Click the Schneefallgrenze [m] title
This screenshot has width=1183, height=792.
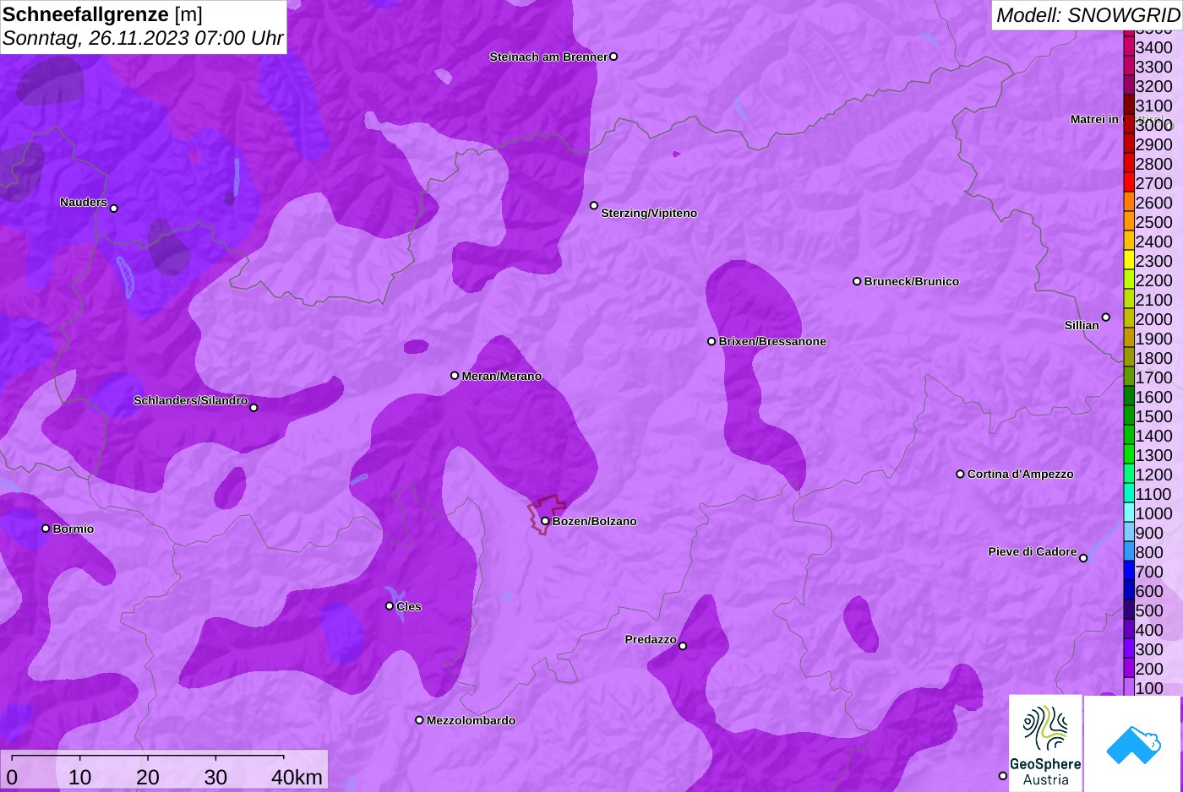102,14
